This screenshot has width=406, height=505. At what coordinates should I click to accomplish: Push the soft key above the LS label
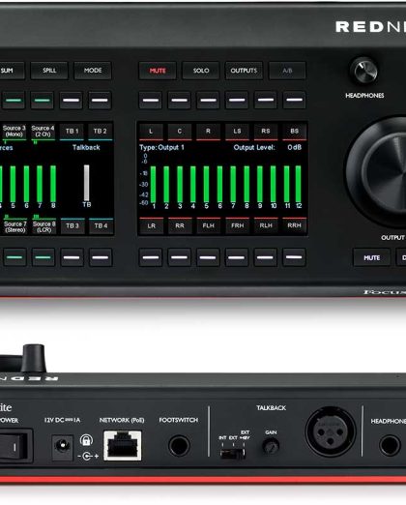click(237, 100)
